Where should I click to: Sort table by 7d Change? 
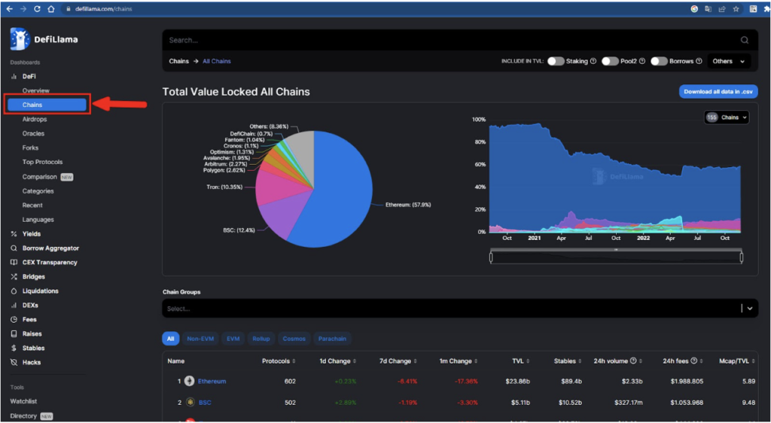(x=398, y=361)
